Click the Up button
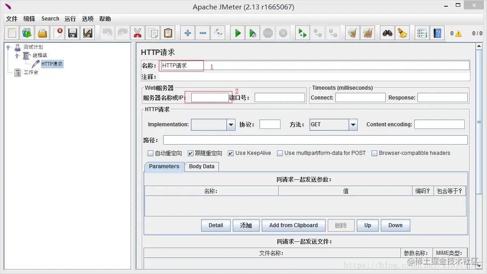 point(368,225)
